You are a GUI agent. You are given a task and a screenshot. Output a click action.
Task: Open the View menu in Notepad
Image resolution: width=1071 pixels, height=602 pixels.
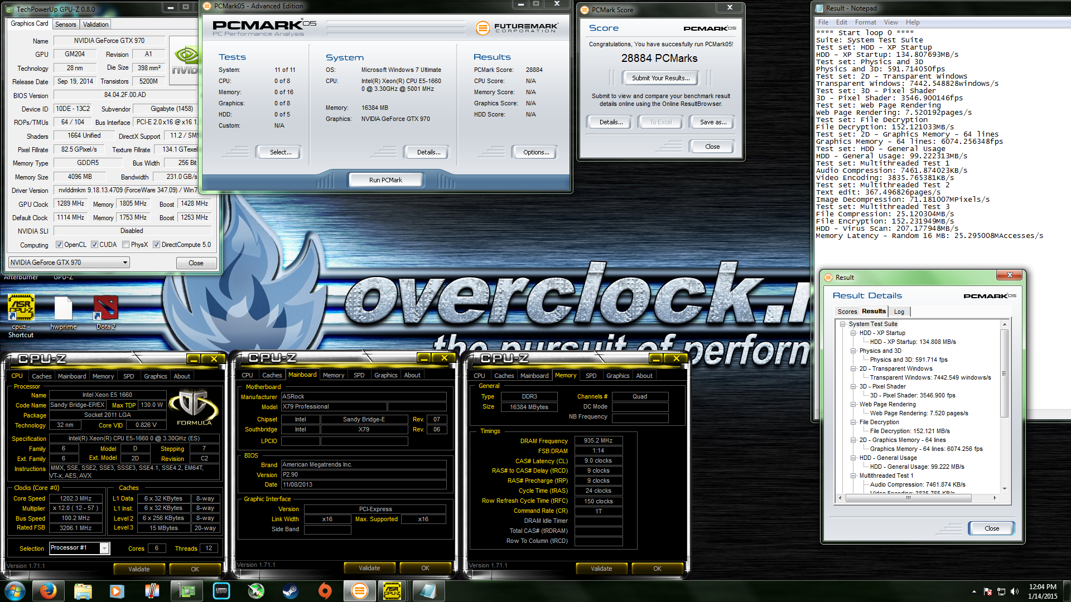pos(891,22)
